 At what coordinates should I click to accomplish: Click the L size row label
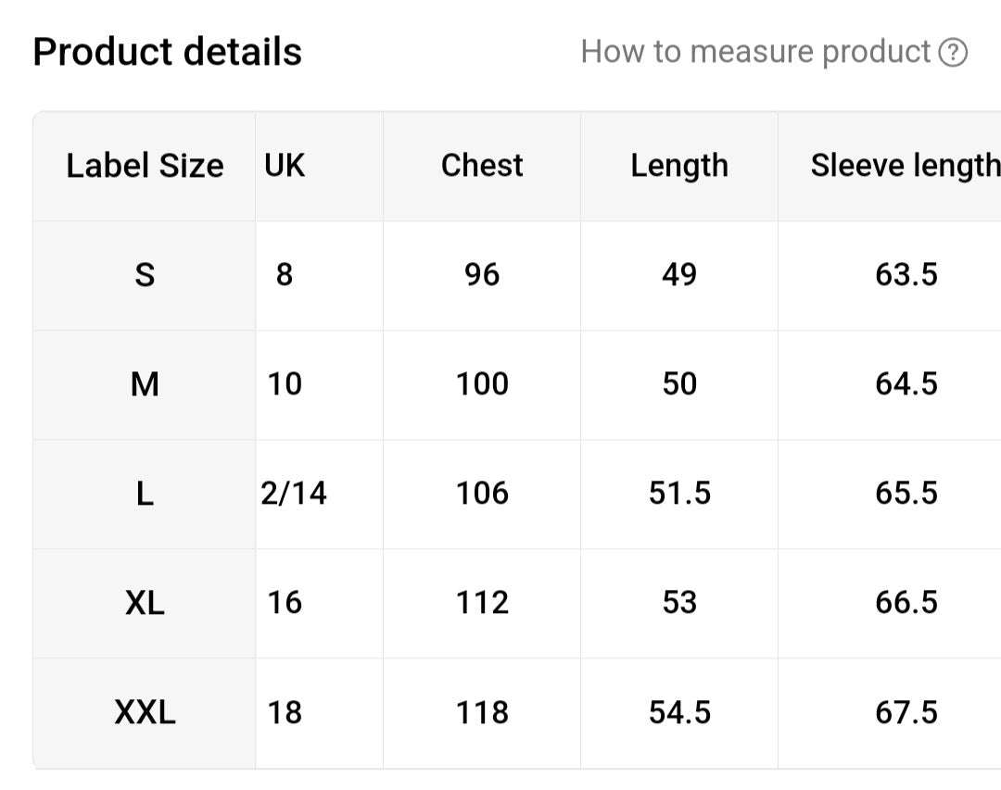tap(145, 494)
